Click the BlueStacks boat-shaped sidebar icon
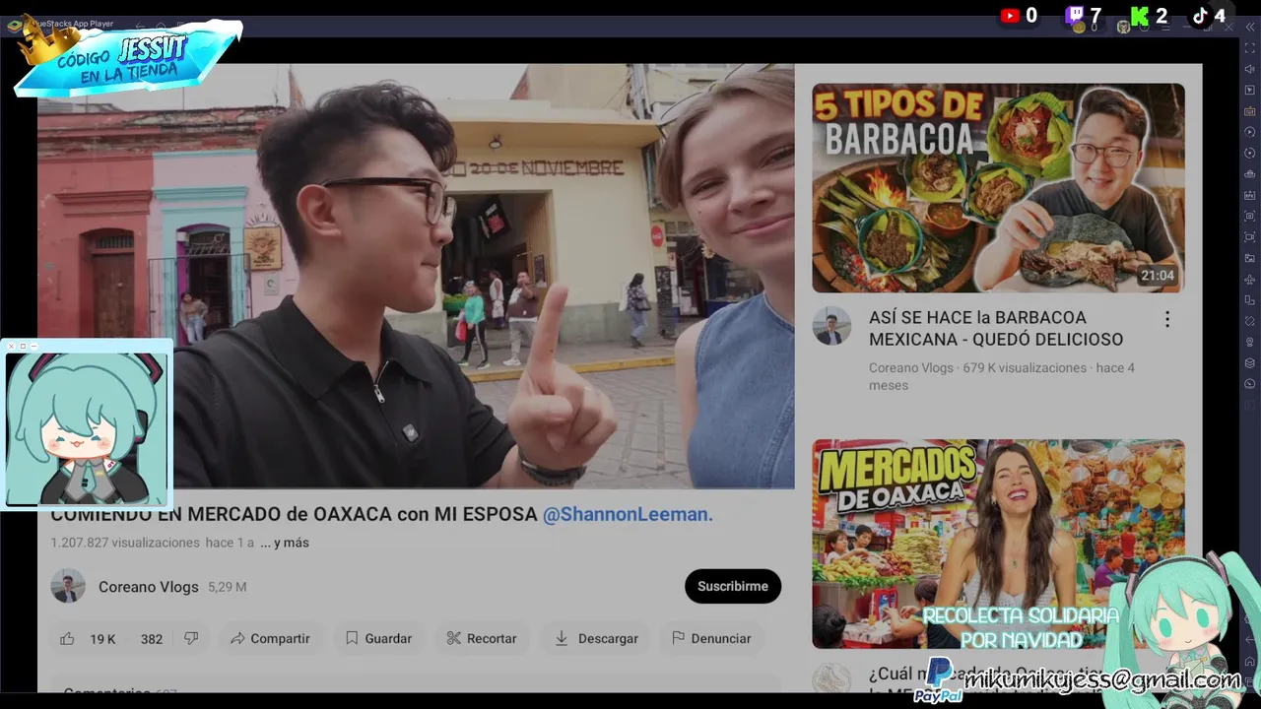This screenshot has height=709, width=1261. tap(1250, 173)
